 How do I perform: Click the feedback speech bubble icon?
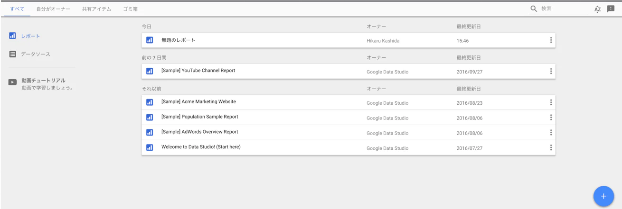[x=611, y=9]
